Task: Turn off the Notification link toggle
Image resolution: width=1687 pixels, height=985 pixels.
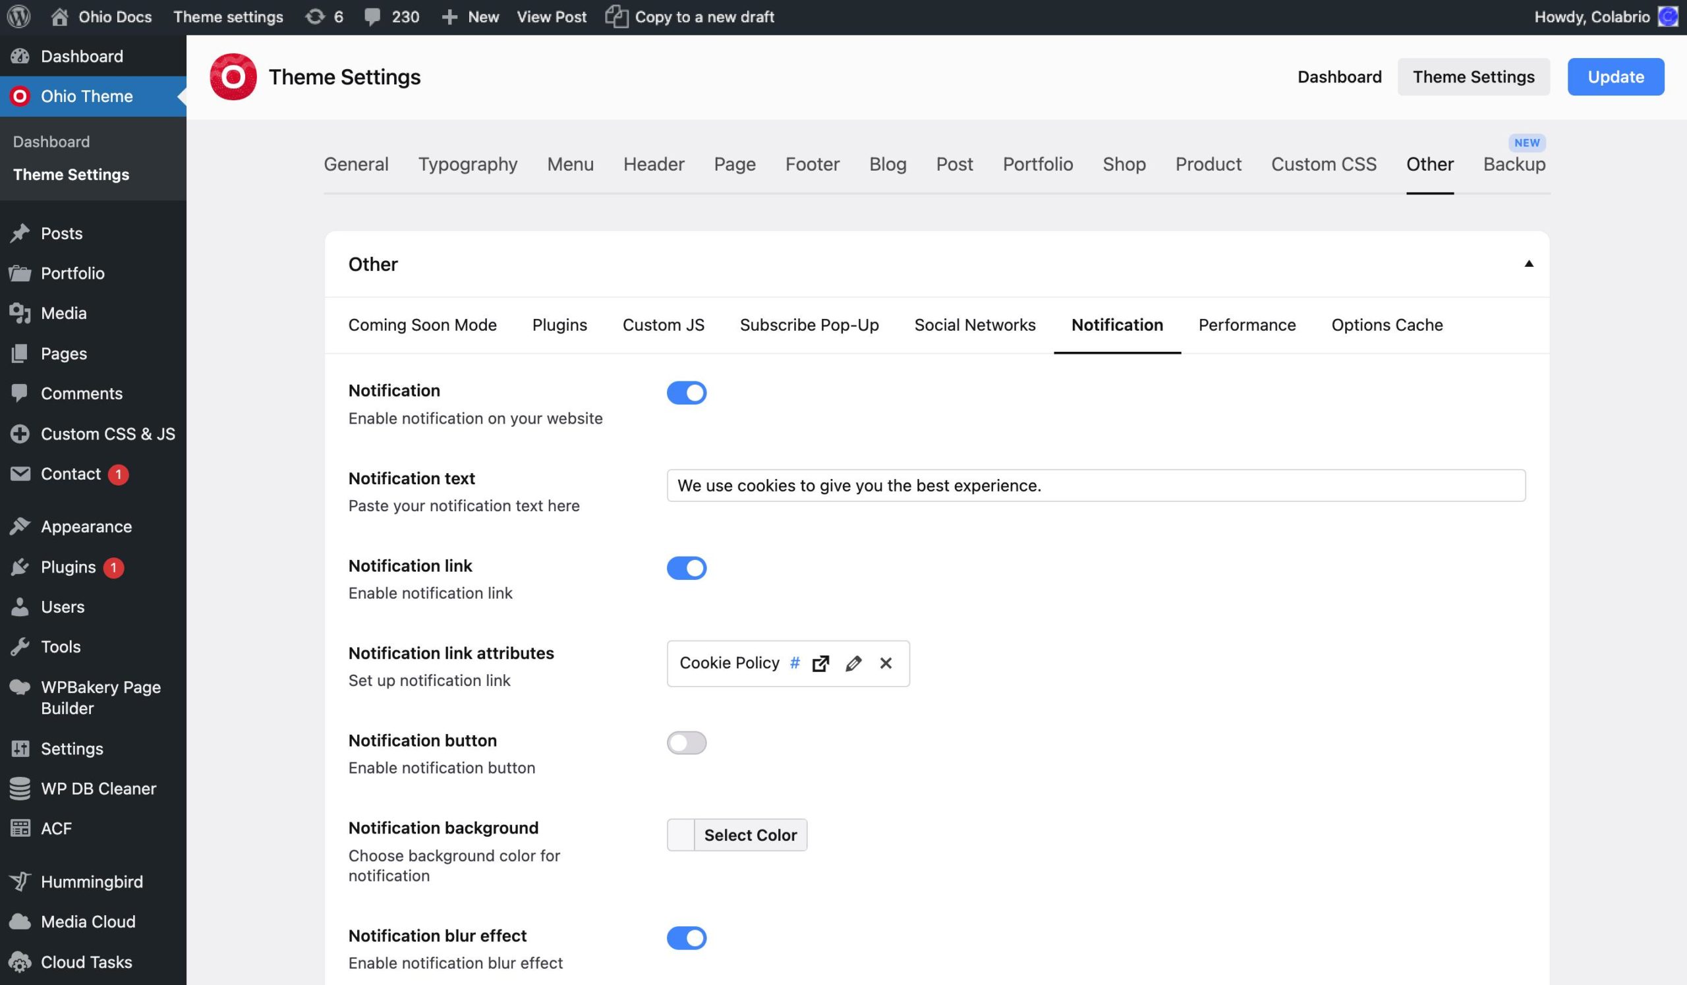Action: [686, 568]
